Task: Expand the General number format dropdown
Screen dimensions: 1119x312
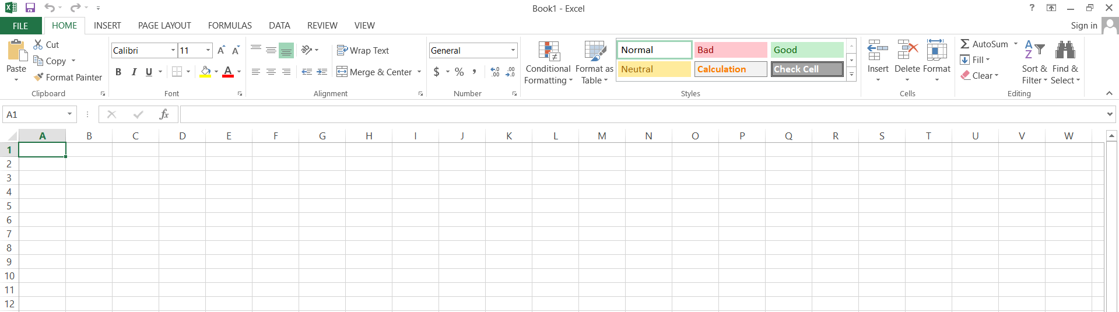Action: (x=513, y=51)
